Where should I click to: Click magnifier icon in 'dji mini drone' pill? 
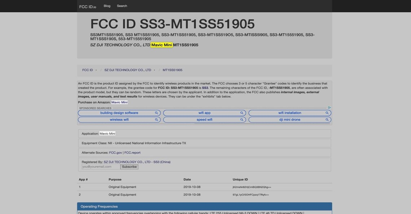tap(327, 120)
